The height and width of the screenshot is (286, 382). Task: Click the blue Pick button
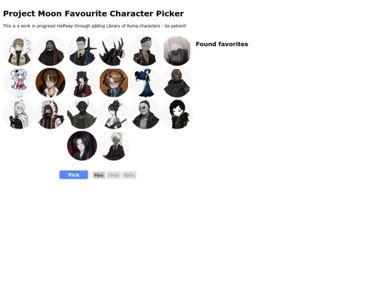click(74, 174)
